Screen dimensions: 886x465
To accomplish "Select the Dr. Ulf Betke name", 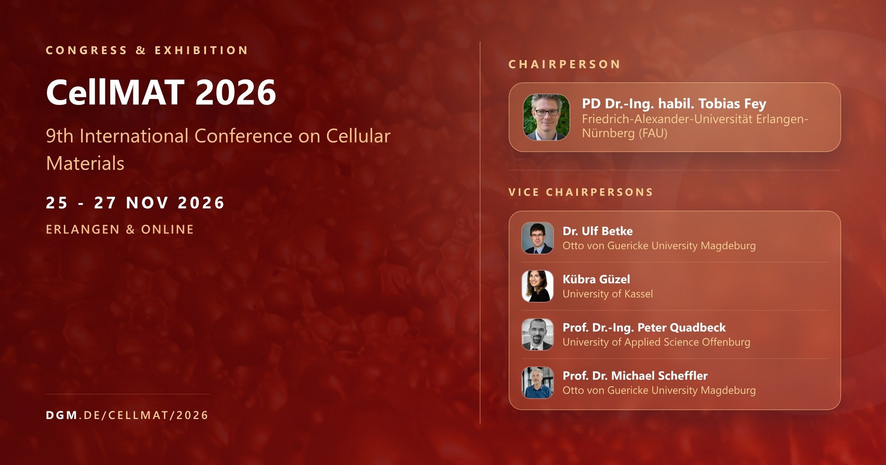I will (598, 231).
